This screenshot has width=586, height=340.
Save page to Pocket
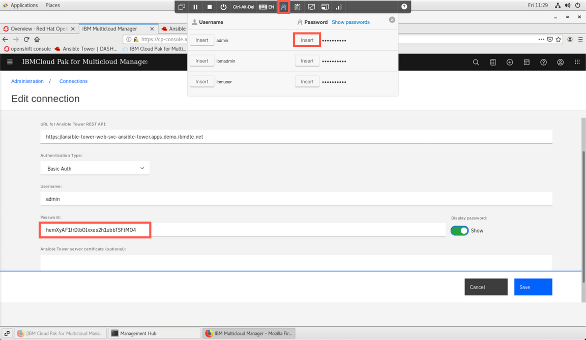point(550,39)
